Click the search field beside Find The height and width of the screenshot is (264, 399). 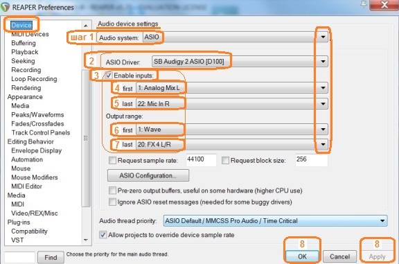click(x=20, y=257)
